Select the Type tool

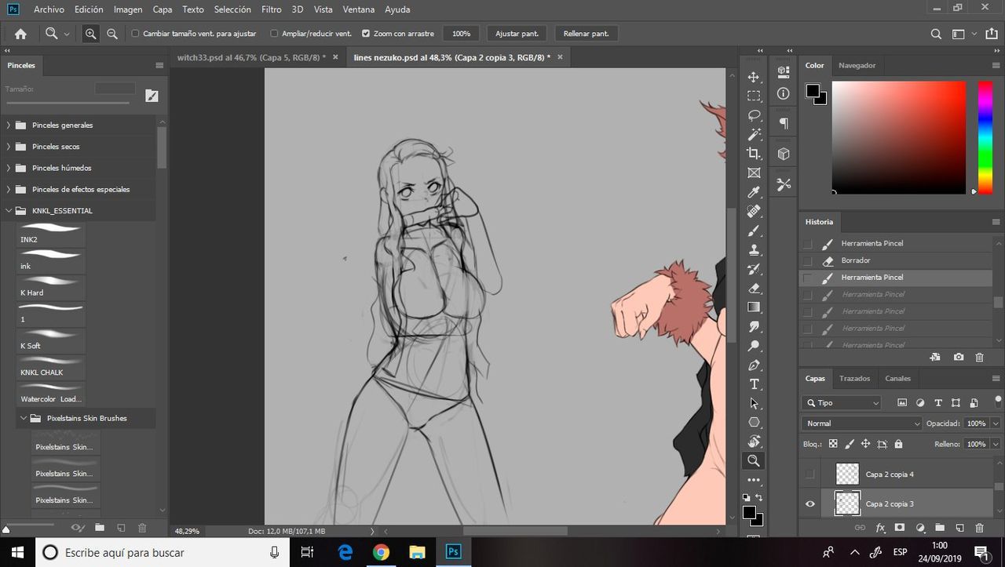click(754, 384)
